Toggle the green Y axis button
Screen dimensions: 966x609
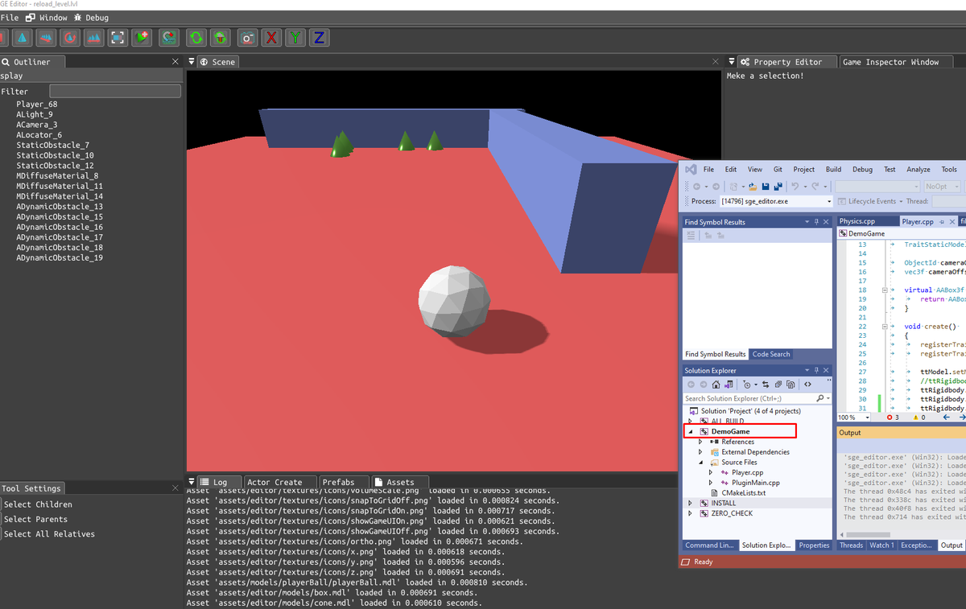[x=295, y=37]
